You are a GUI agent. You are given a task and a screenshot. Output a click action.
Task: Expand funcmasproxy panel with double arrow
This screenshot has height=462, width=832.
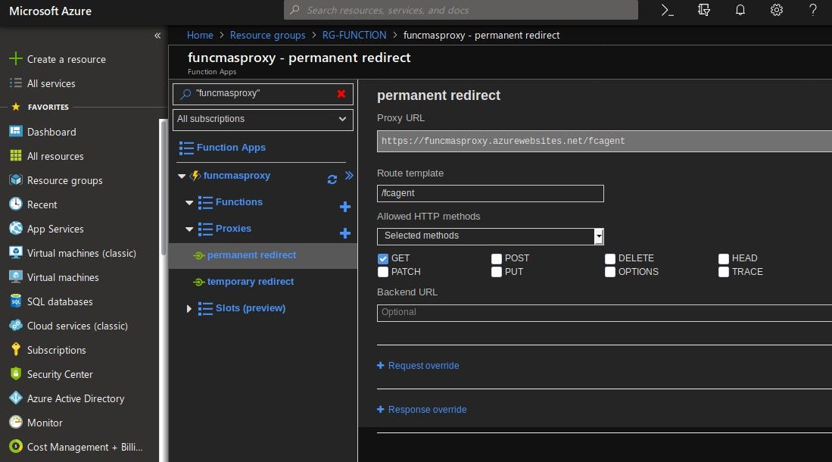[348, 175]
